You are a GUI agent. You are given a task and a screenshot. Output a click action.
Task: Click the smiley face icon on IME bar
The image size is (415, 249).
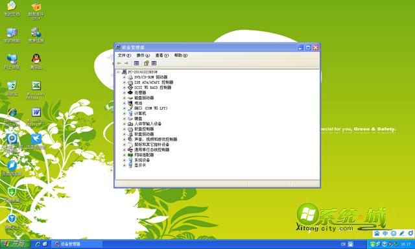(x=394, y=233)
